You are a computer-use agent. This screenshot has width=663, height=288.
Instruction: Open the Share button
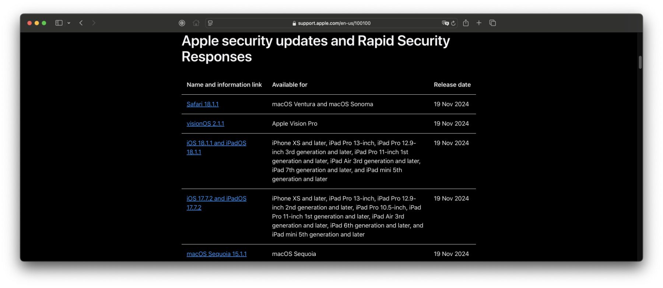(466, 23)
